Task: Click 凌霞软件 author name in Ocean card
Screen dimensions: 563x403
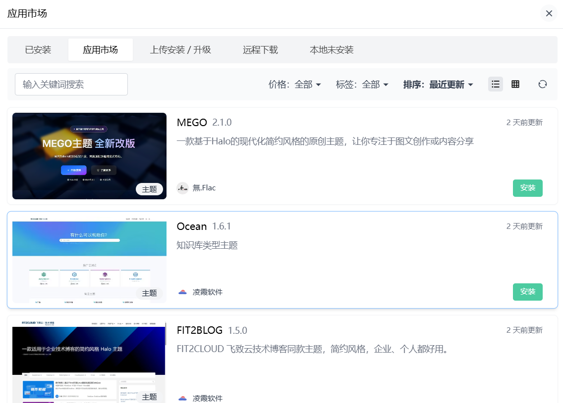Action: coord(208,292)
